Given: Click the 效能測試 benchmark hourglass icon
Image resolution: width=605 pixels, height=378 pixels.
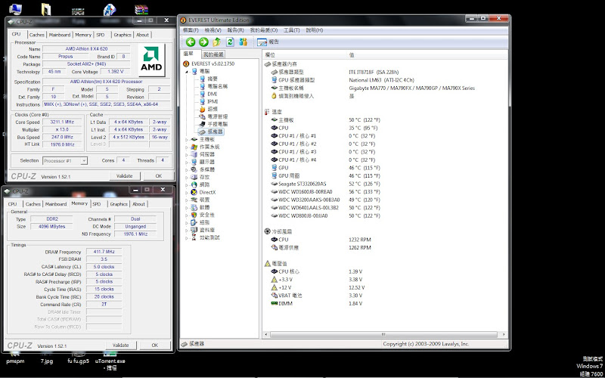Looking at the screenshot, I should [x=194, y=237].
